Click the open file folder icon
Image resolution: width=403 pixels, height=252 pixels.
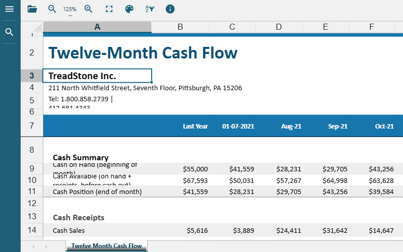(32, 9)
